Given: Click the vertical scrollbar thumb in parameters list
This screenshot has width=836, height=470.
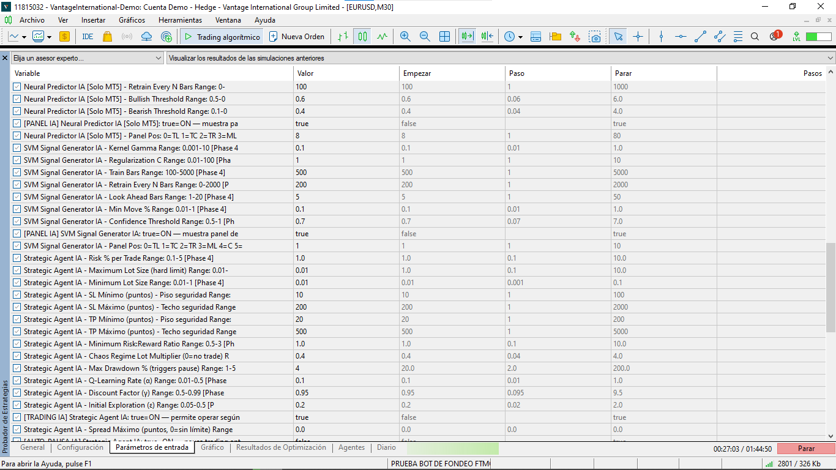Looking at the screenshot, I should pyautogui.click(x=830, y=288).
